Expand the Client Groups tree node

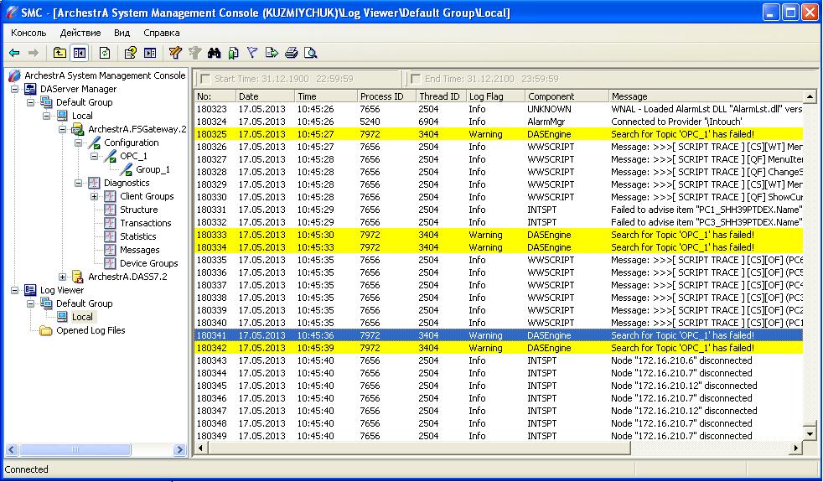point(95,196)
